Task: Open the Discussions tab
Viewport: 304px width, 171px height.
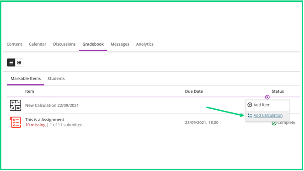Action: [x=64, y=44]
